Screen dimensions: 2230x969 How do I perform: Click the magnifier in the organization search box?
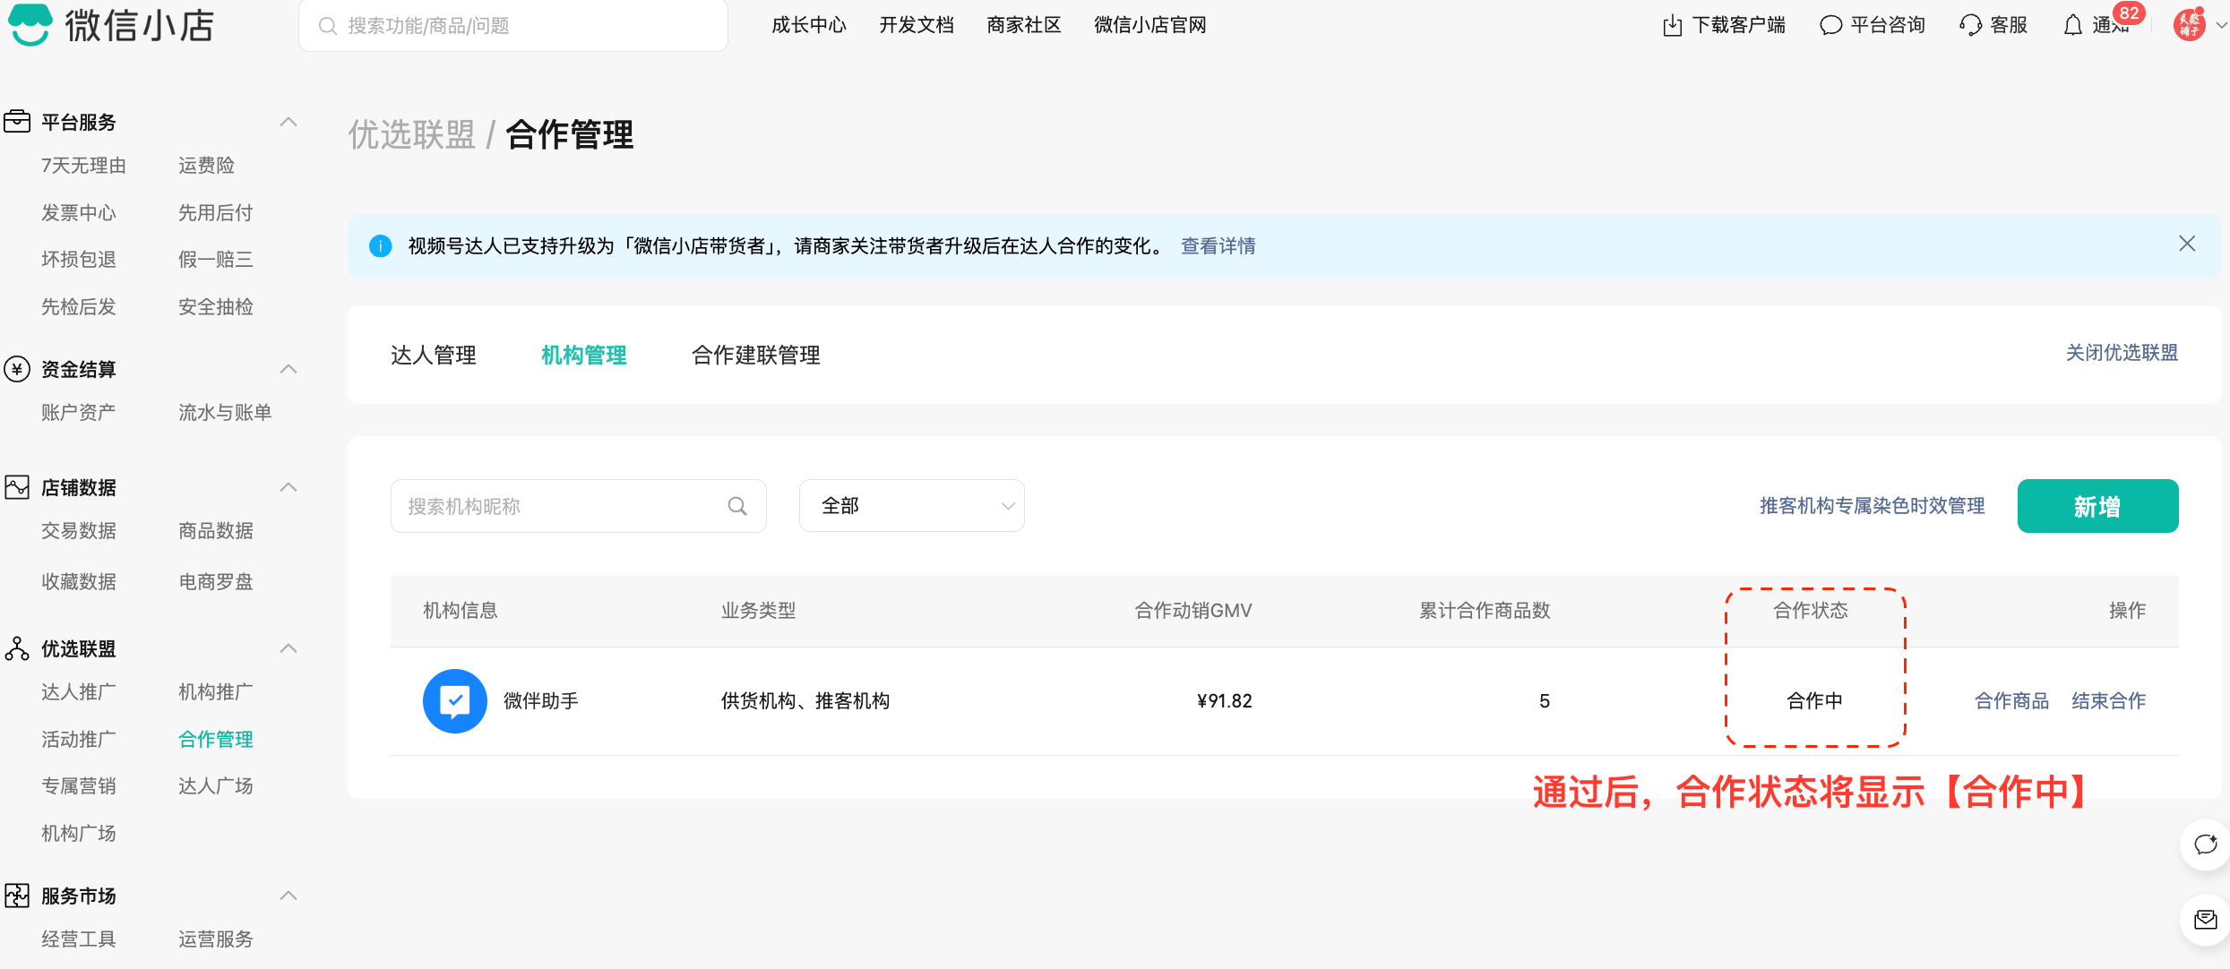737,506
